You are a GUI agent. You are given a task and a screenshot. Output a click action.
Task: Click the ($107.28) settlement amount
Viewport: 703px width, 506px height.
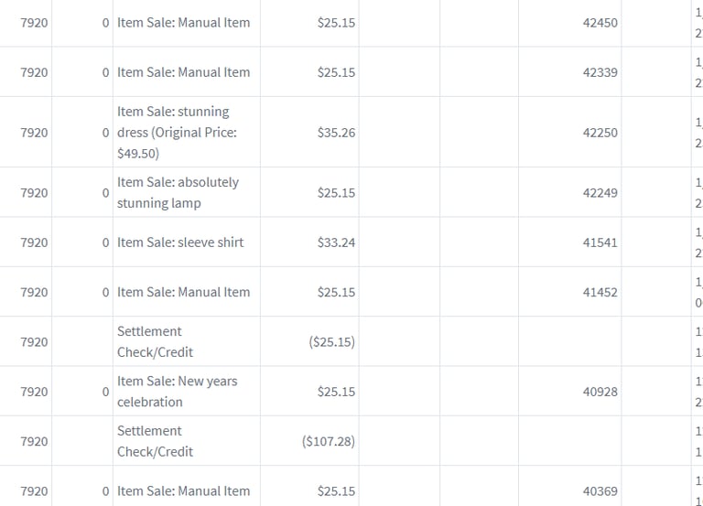329,442
